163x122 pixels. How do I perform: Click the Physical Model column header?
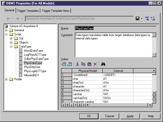click(x=87, y=71)
